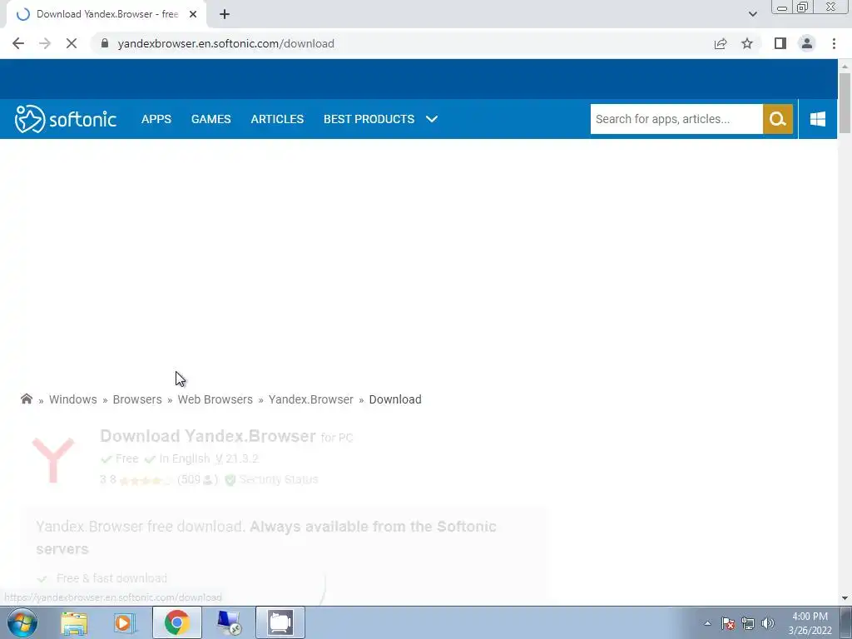Choose the Windows platform icon
This screenshot has height=639, width=852.
(818, 119)
